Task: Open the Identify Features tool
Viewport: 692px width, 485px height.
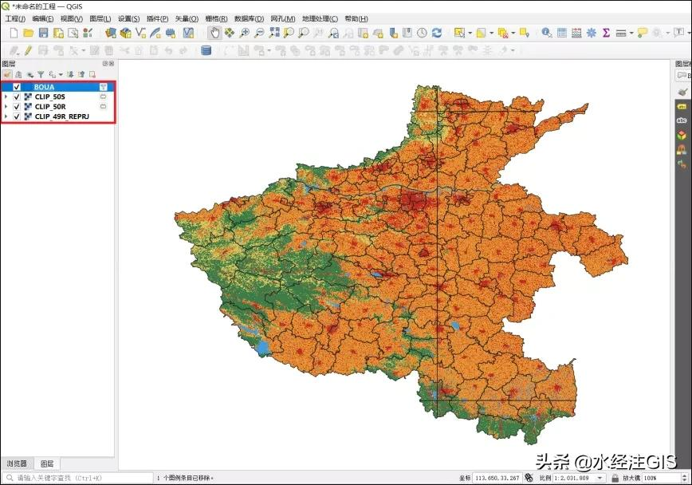Action: pyautogui.click(x=547, y=33)
